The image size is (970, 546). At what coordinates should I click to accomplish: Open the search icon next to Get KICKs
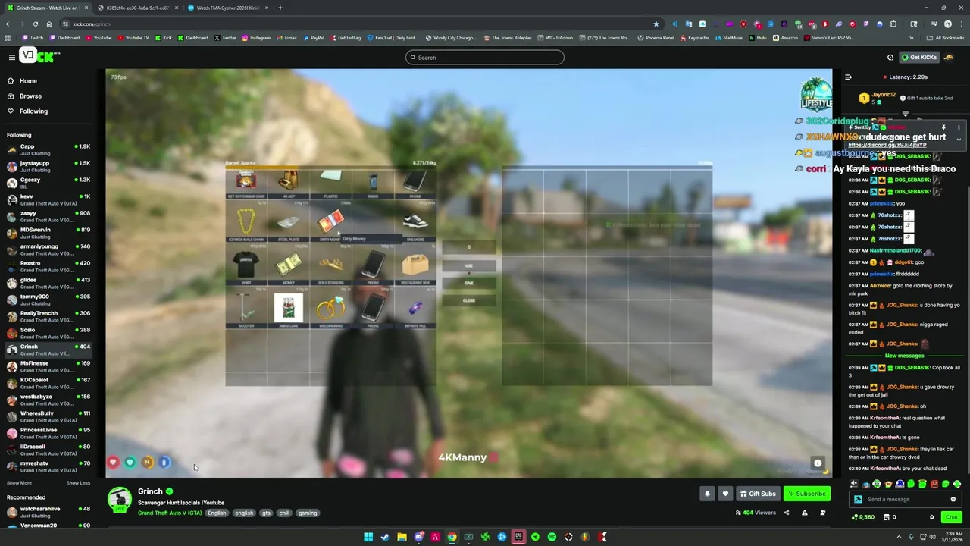pos(890,58)
